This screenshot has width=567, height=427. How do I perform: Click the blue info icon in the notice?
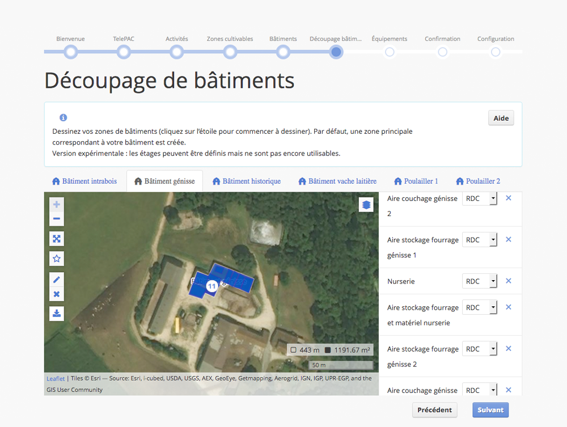click(64, 117)
